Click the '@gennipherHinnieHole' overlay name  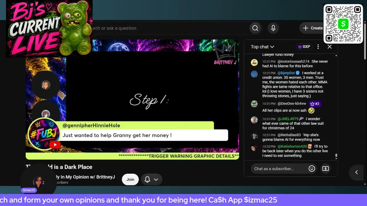(x=91, y=125)
